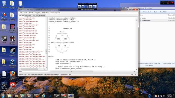Screen dimensions: 175x98
Task: Click Get source code! menu item
Action: [x=55, y=13]
